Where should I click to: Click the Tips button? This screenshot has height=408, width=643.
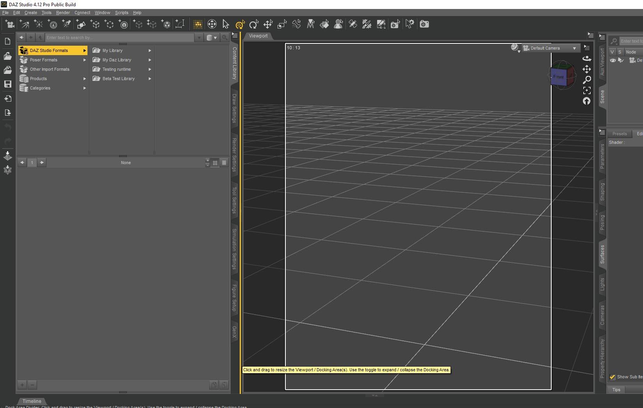(x=616, y=390)
